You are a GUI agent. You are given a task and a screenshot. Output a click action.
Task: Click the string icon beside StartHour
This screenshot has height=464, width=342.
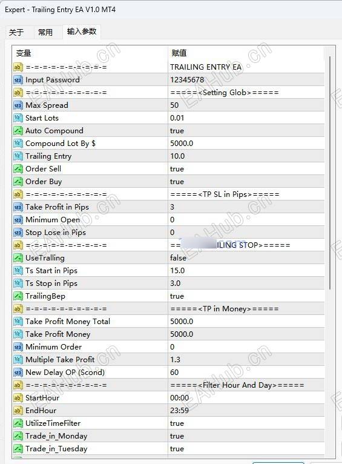(x=18, y=398)
